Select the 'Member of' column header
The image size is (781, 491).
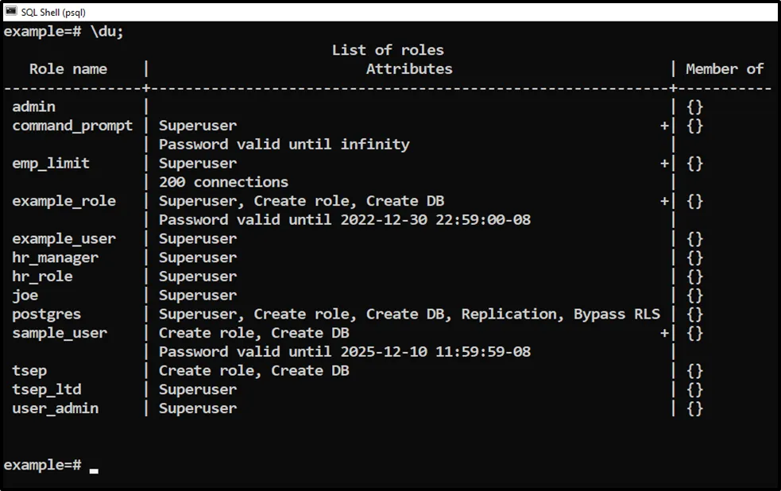pos(725,69)
